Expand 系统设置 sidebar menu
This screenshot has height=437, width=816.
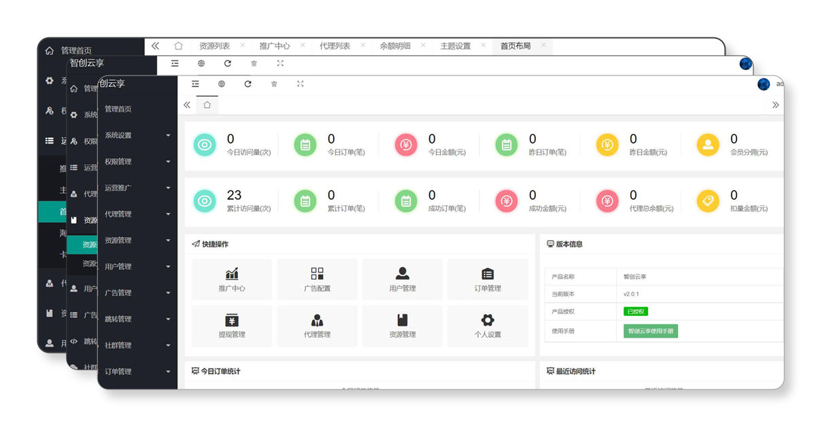pyautogui.click(x=137, y=135)
